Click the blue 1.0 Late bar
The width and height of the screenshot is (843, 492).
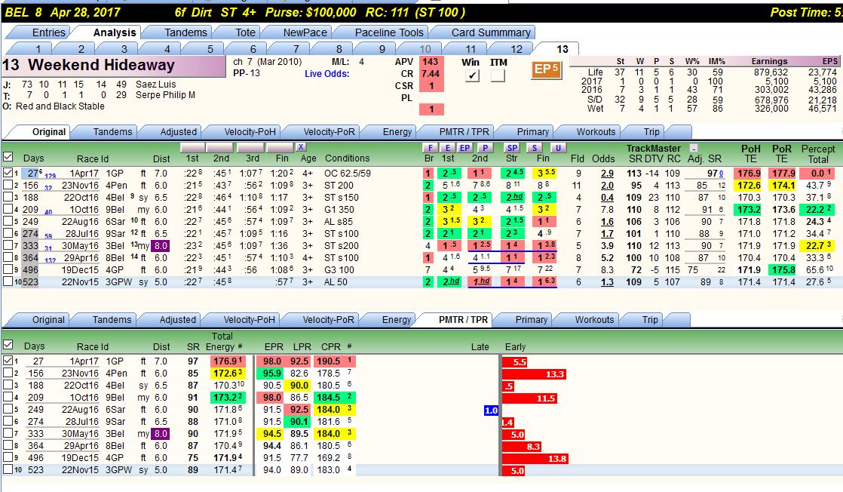coord(492,411)
